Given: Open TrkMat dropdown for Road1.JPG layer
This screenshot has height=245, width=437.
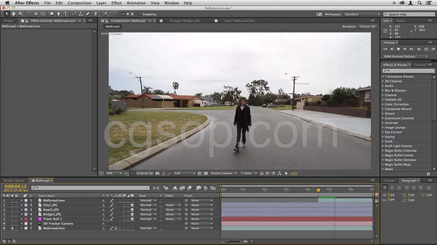Looking at the screenshot, I should (x=173, y=210).
